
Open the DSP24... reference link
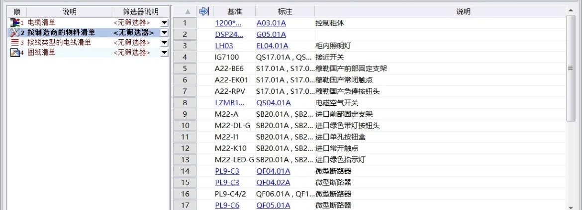point(229,34)
